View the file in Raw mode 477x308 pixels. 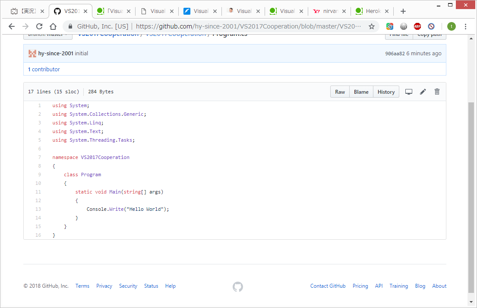pyautogui.click(x=340, y=92)
